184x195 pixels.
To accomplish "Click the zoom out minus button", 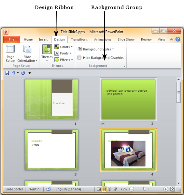I will [132, 189].
